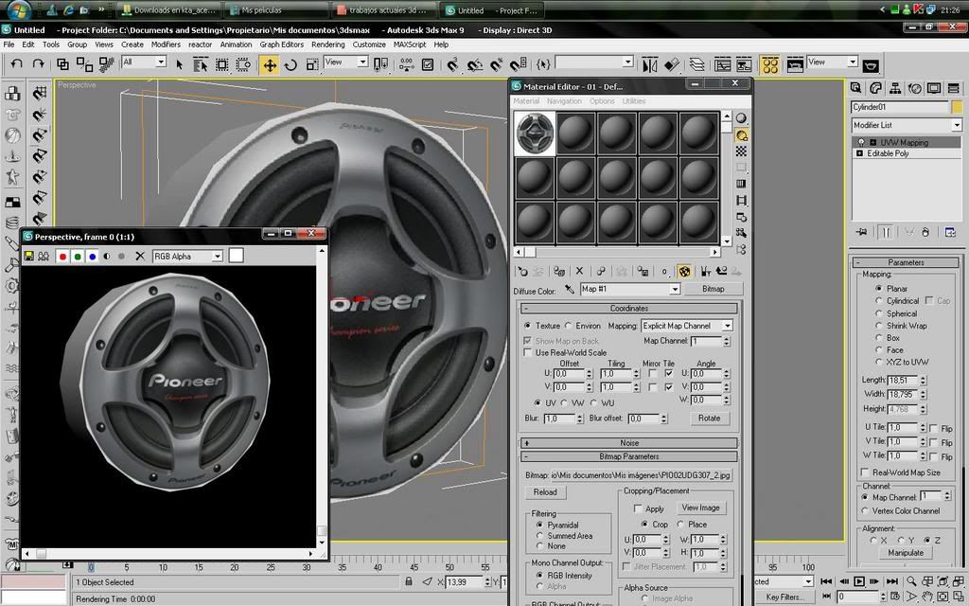969x606 pixels.
Task: Click white color swatch in render window
Action: click(x=236, y=256)
